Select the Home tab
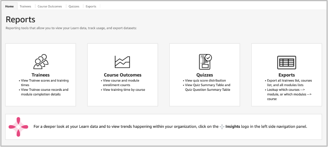 point(9,6)
